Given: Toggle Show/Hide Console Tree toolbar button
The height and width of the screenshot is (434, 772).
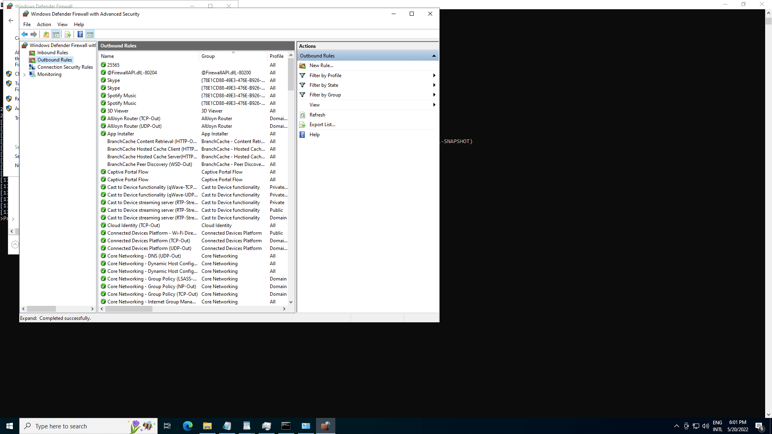Looking at the screenshot, I should pyautogui.click(x=56, y=35).
